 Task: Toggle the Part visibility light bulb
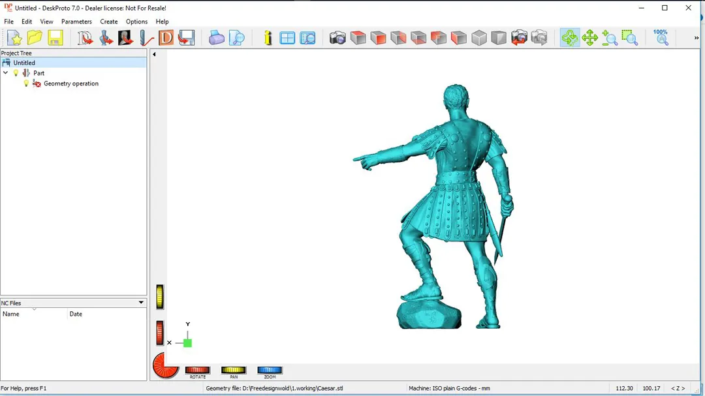[16, 73]
